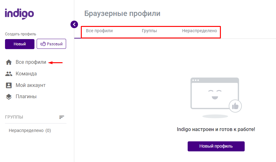276x162 pixels.
Task: Open the Плагины page
Action: pos(26,96)
